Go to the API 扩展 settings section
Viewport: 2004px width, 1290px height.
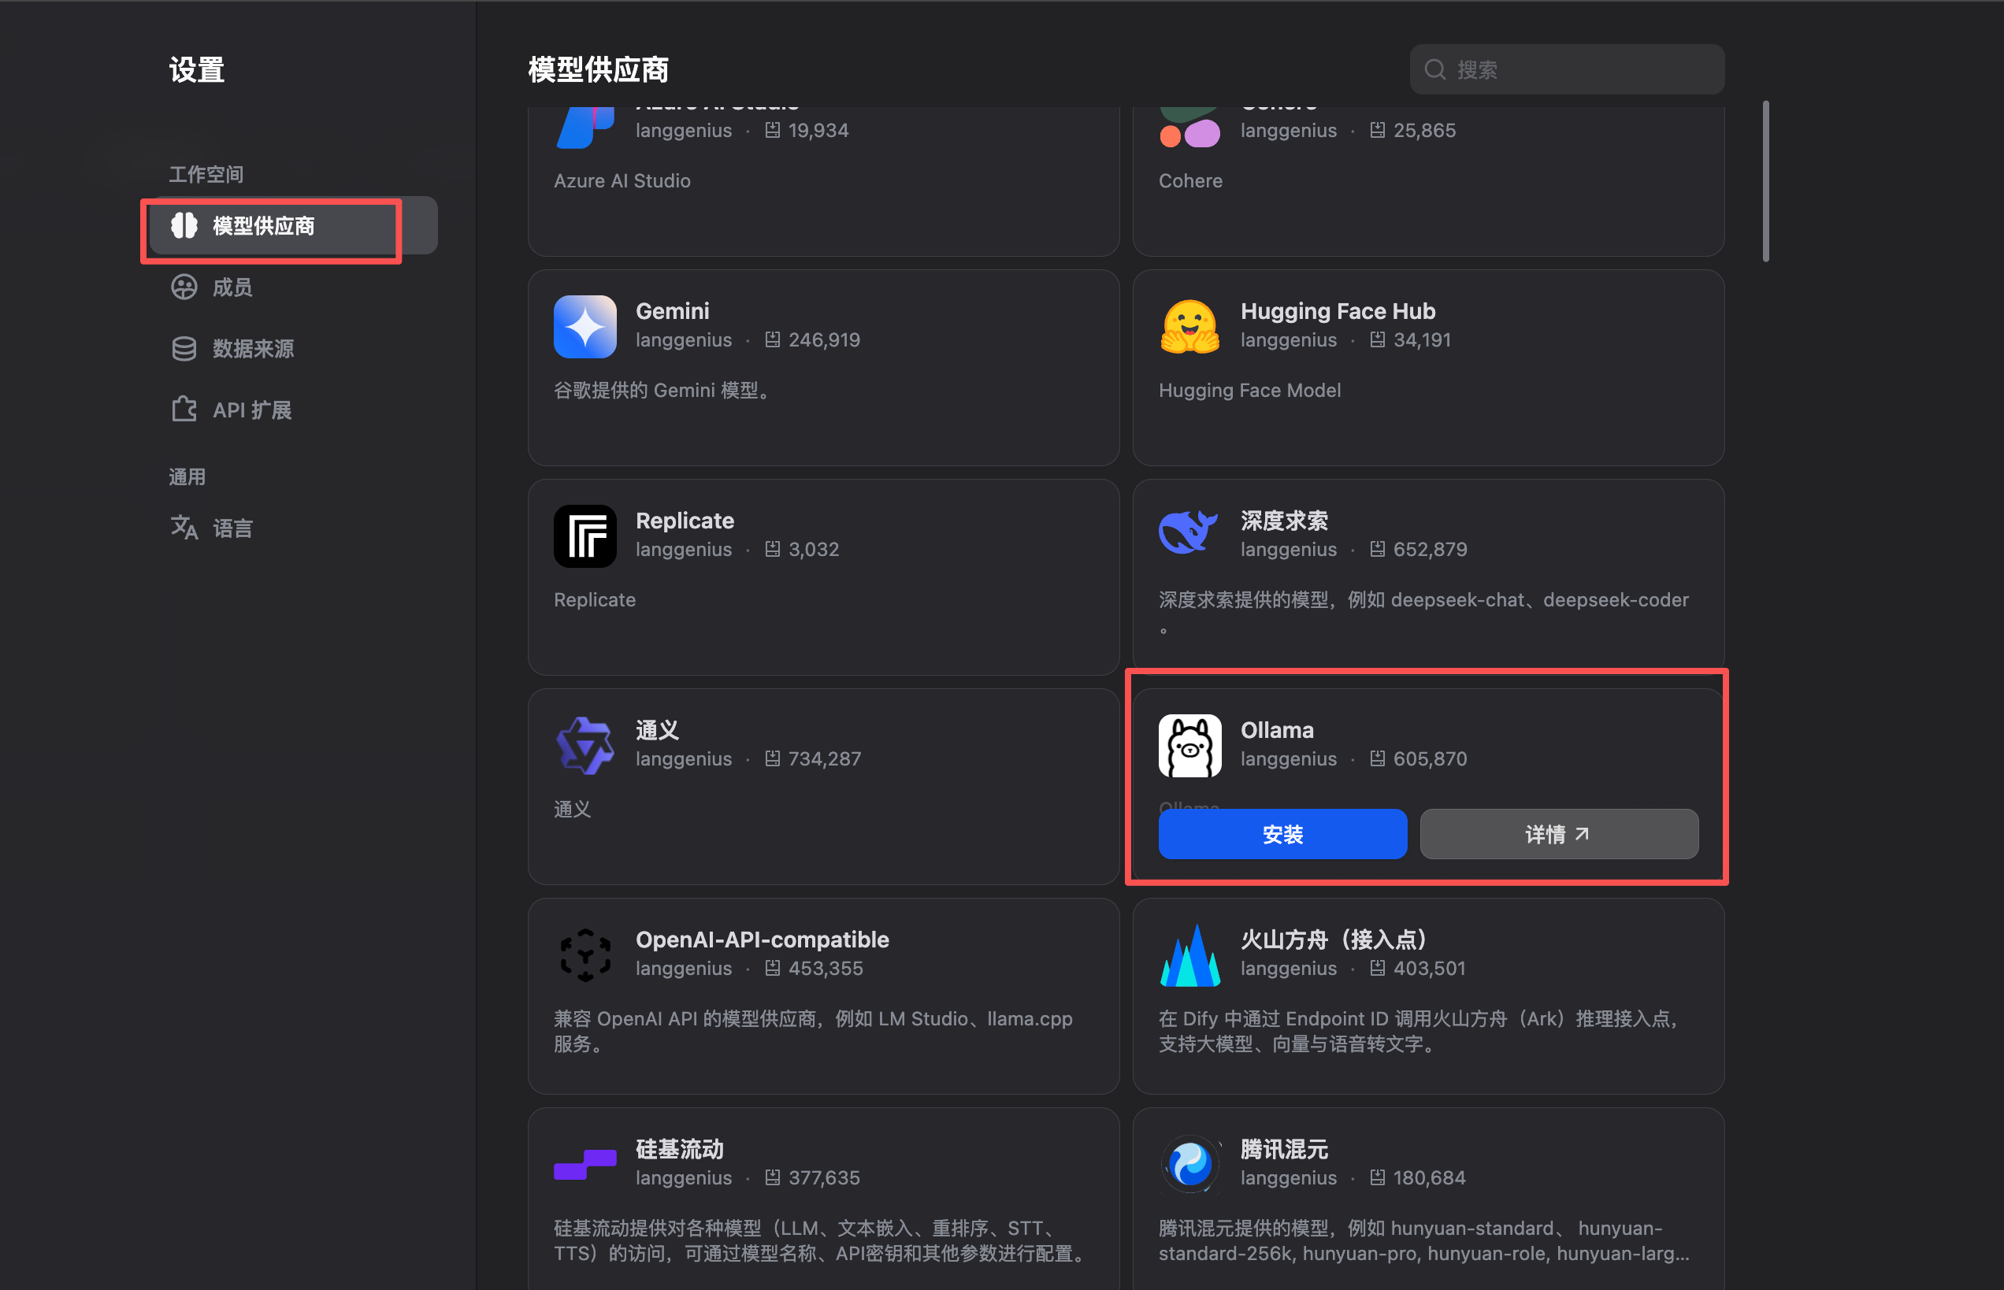click(x=251, y=410)
